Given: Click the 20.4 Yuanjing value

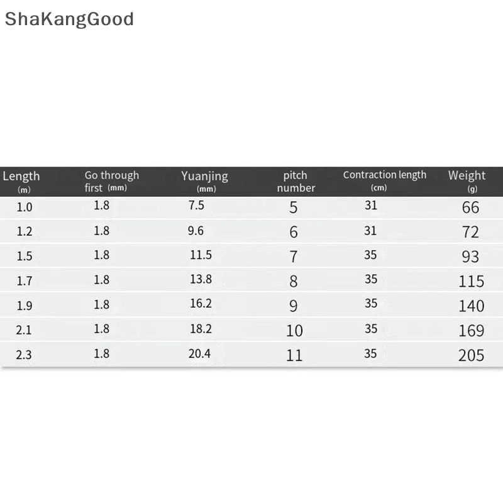Looking at the screenshot, I should pyautogui.click(x=199, y=353).
